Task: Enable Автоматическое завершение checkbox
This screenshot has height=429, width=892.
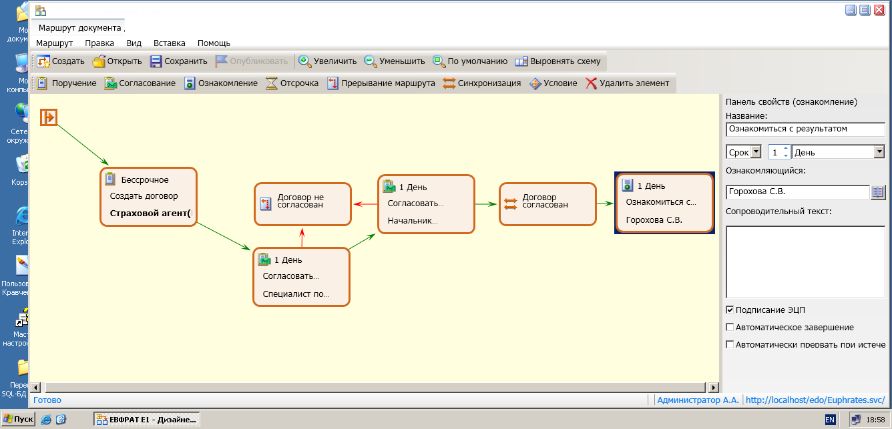Action: [x=730, y=327]
